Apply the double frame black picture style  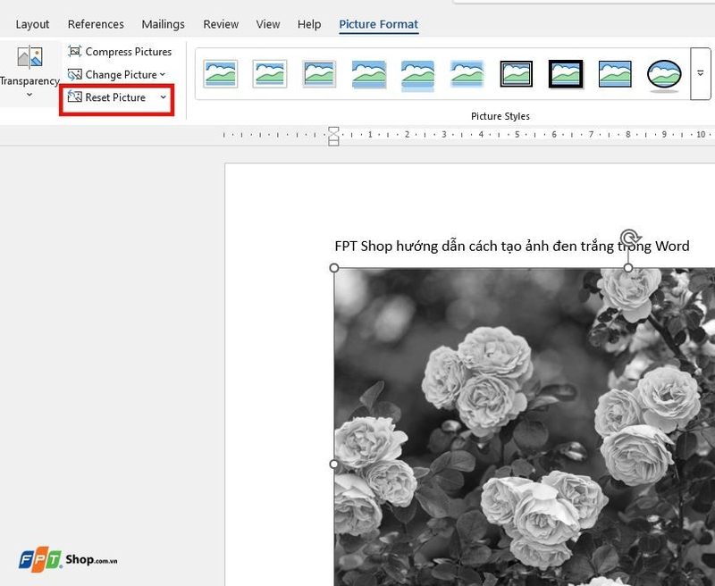(516, 74)
